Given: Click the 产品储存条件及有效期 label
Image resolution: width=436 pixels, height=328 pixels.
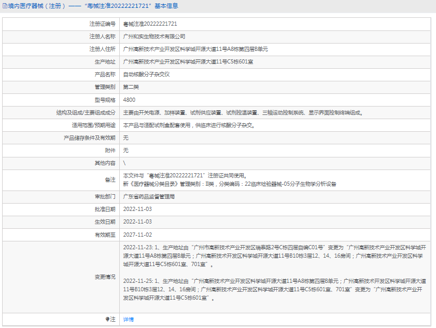Looking at the screenshot, I should click(89, 137).
